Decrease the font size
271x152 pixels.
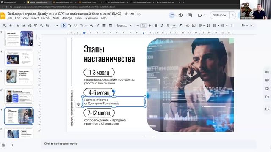(138, 25)
